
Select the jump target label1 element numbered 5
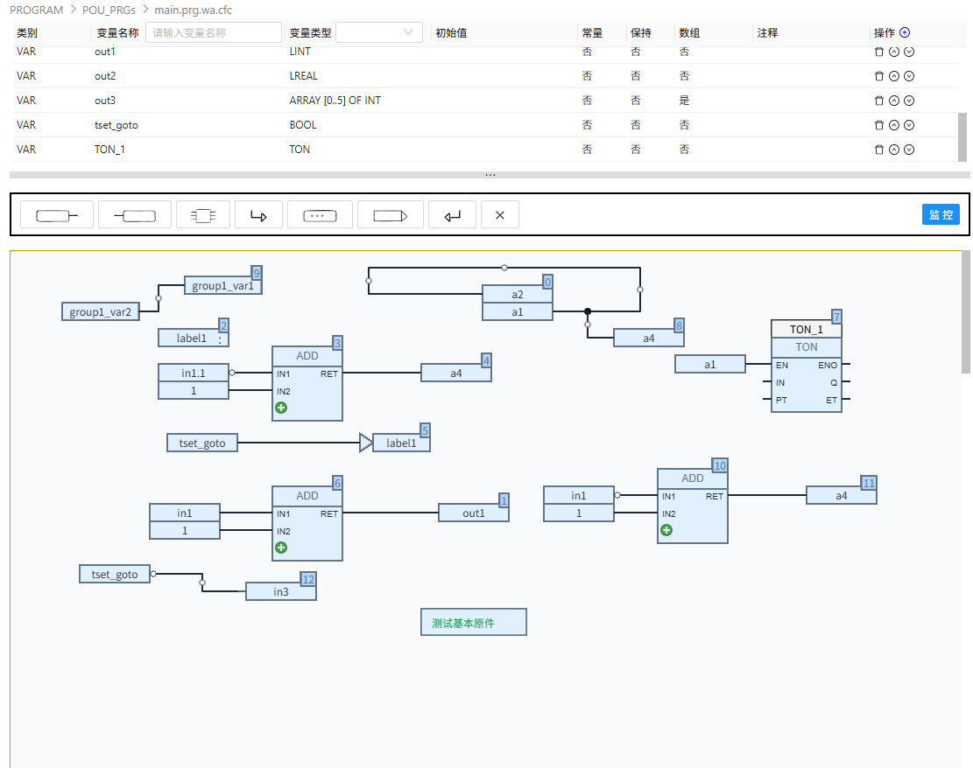pos(401,443)
